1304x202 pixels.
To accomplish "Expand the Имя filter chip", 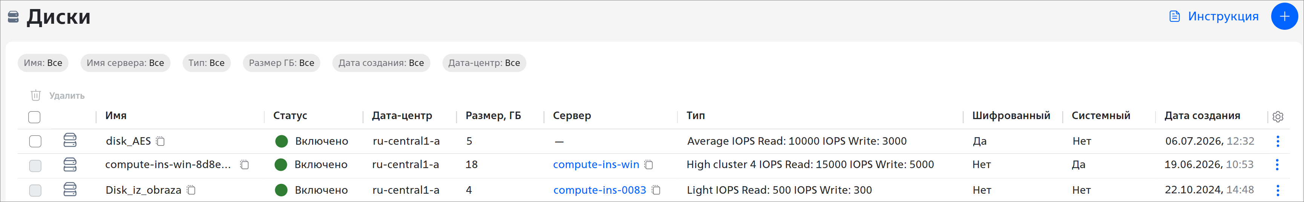I will pos(43,63).
